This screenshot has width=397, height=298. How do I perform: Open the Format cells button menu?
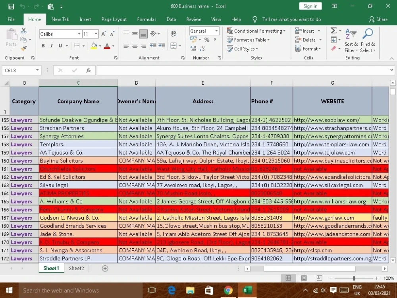308,48
